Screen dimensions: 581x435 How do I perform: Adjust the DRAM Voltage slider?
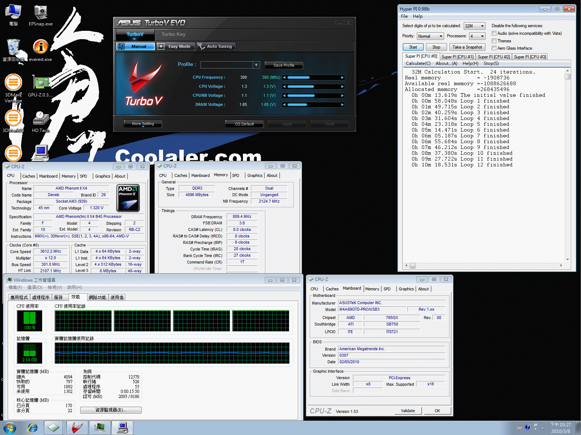(313, 105)
